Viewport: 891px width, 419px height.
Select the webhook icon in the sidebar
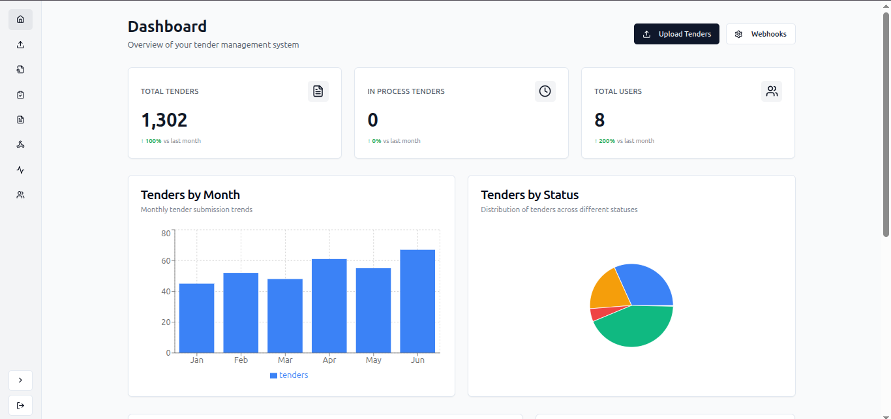tap(20, 145)
